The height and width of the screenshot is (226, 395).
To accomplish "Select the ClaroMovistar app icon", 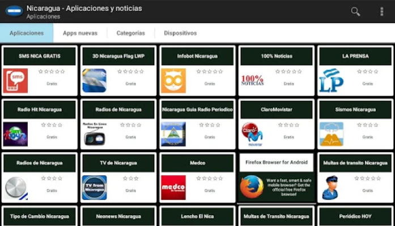I will (x=252, y=134).
